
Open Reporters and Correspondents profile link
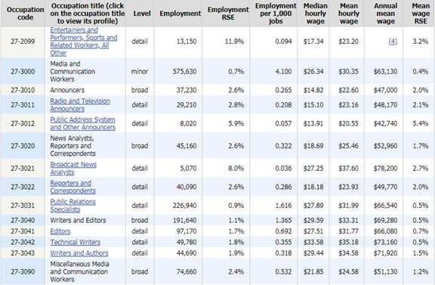point(72,187)
